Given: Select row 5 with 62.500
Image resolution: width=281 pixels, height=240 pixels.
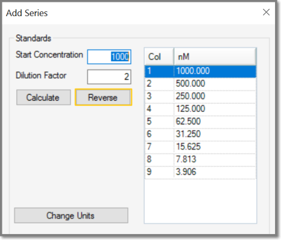Looking at the screenshot, I should (201, 121).
